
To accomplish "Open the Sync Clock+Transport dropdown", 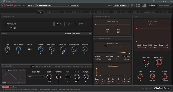I will tap(121, 5).
